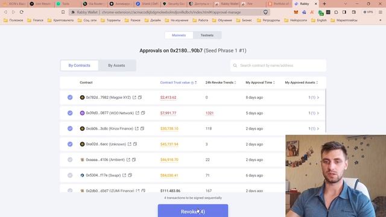
Task: Uncheck the 0xa02d Unknown contract row
Action: (x=70, y=144)
